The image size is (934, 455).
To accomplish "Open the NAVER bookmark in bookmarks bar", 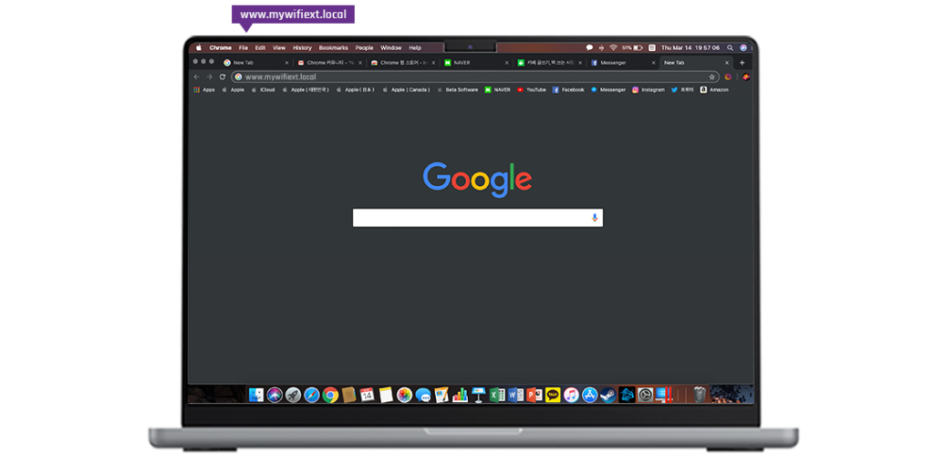I will [x=497, y=90].
